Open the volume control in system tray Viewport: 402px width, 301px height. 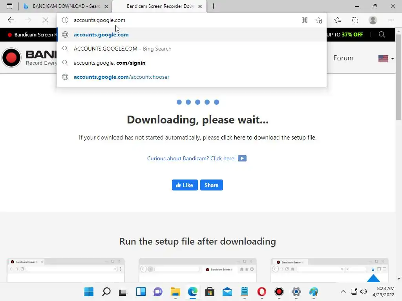pyautogui.click(x=363, y=292)
